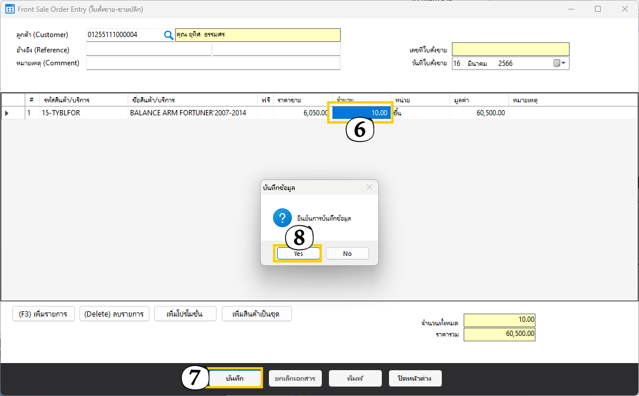
Task: Click the เพิ่มโปรโมชั่น add promotion button
Action: pyautogui.click(x=185, y=314)
